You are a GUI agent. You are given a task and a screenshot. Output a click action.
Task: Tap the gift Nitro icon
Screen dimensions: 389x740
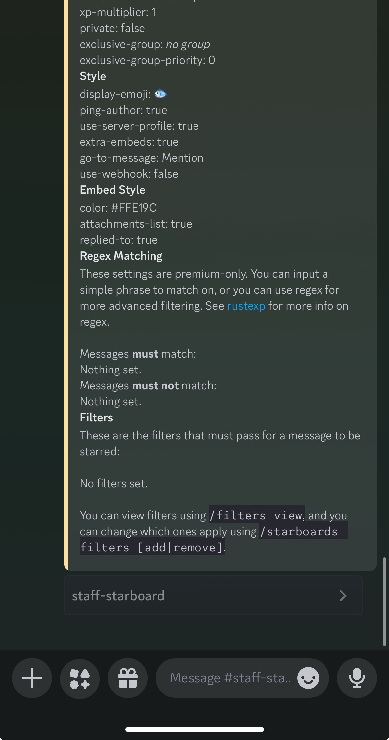click(x=128, y=678)
